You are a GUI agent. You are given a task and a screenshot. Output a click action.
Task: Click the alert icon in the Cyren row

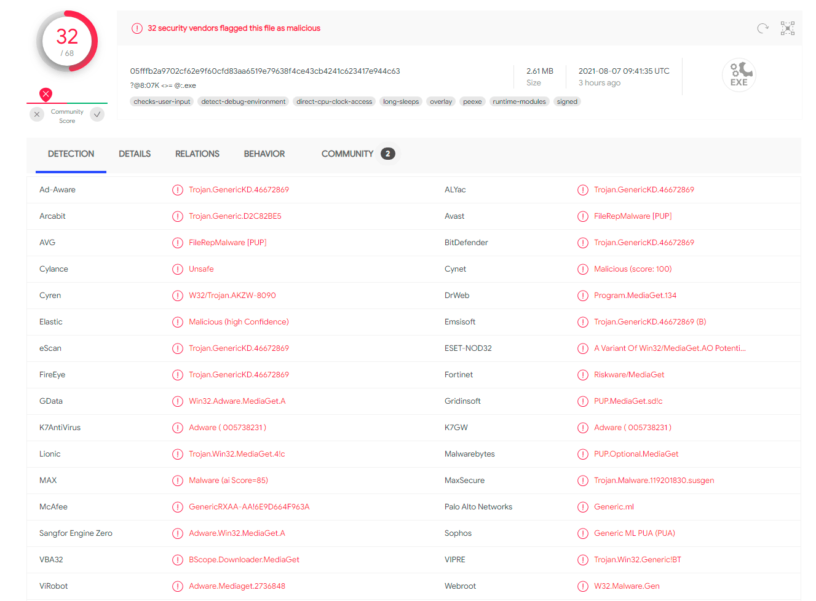[x=178, y=296]
